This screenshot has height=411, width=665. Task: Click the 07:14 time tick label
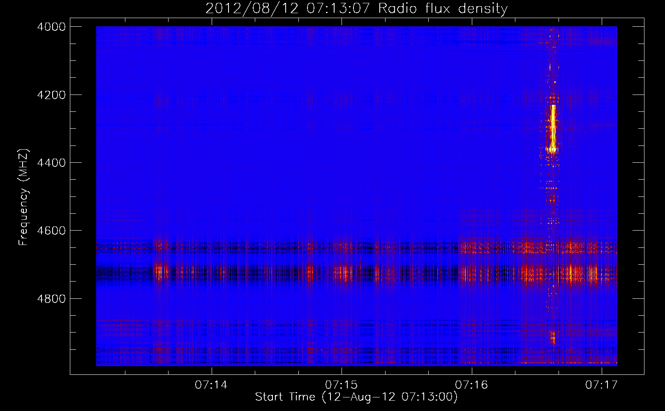pyautogui.click(x=211, y=385)
